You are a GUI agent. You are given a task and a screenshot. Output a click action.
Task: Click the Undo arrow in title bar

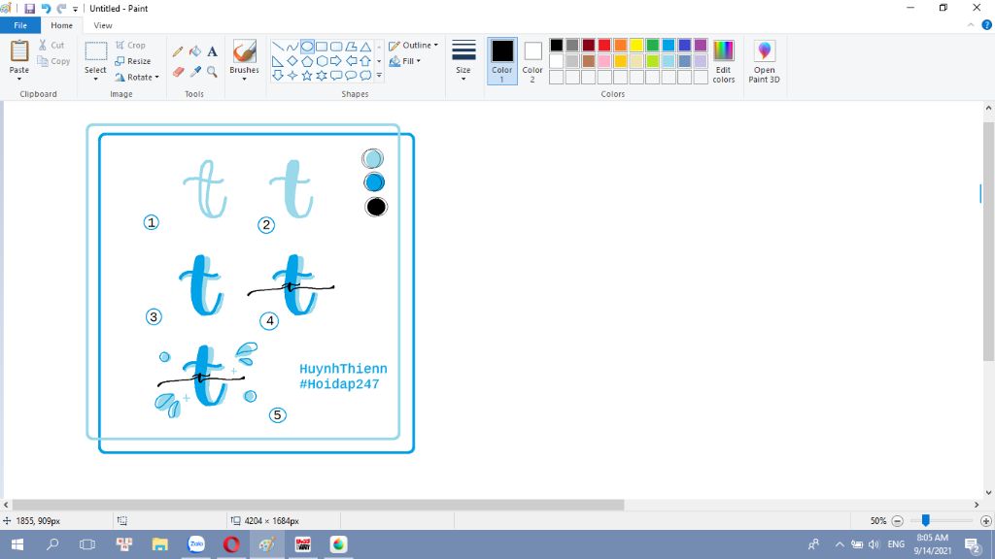[46, 8]
